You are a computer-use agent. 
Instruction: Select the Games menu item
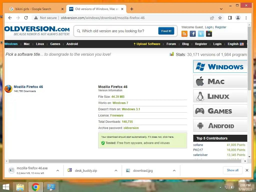pyautogui.click(x=55, y=44)
